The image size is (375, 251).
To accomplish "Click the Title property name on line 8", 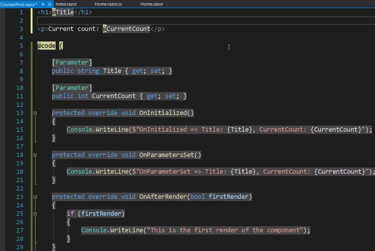I will pos(112,71).
